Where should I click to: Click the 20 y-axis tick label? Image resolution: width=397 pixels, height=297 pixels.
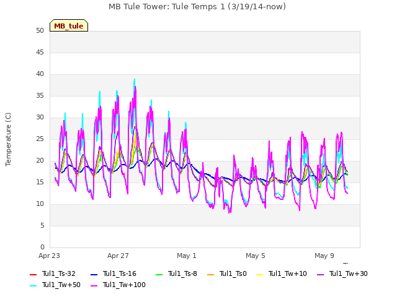coord(40,161)
